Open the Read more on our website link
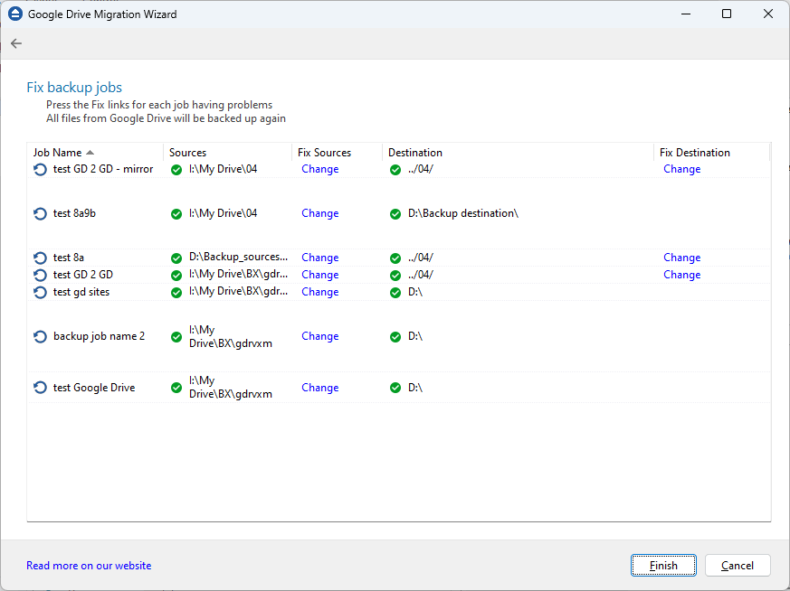 (x=88, y=565)
